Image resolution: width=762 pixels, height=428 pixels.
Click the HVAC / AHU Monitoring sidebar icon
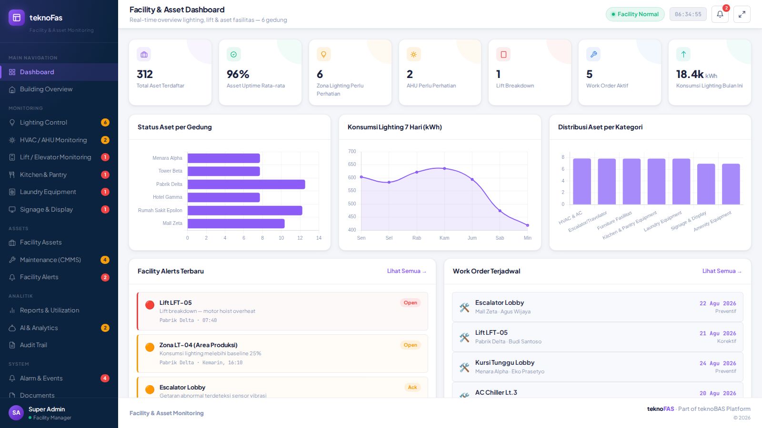pos(12,140)
